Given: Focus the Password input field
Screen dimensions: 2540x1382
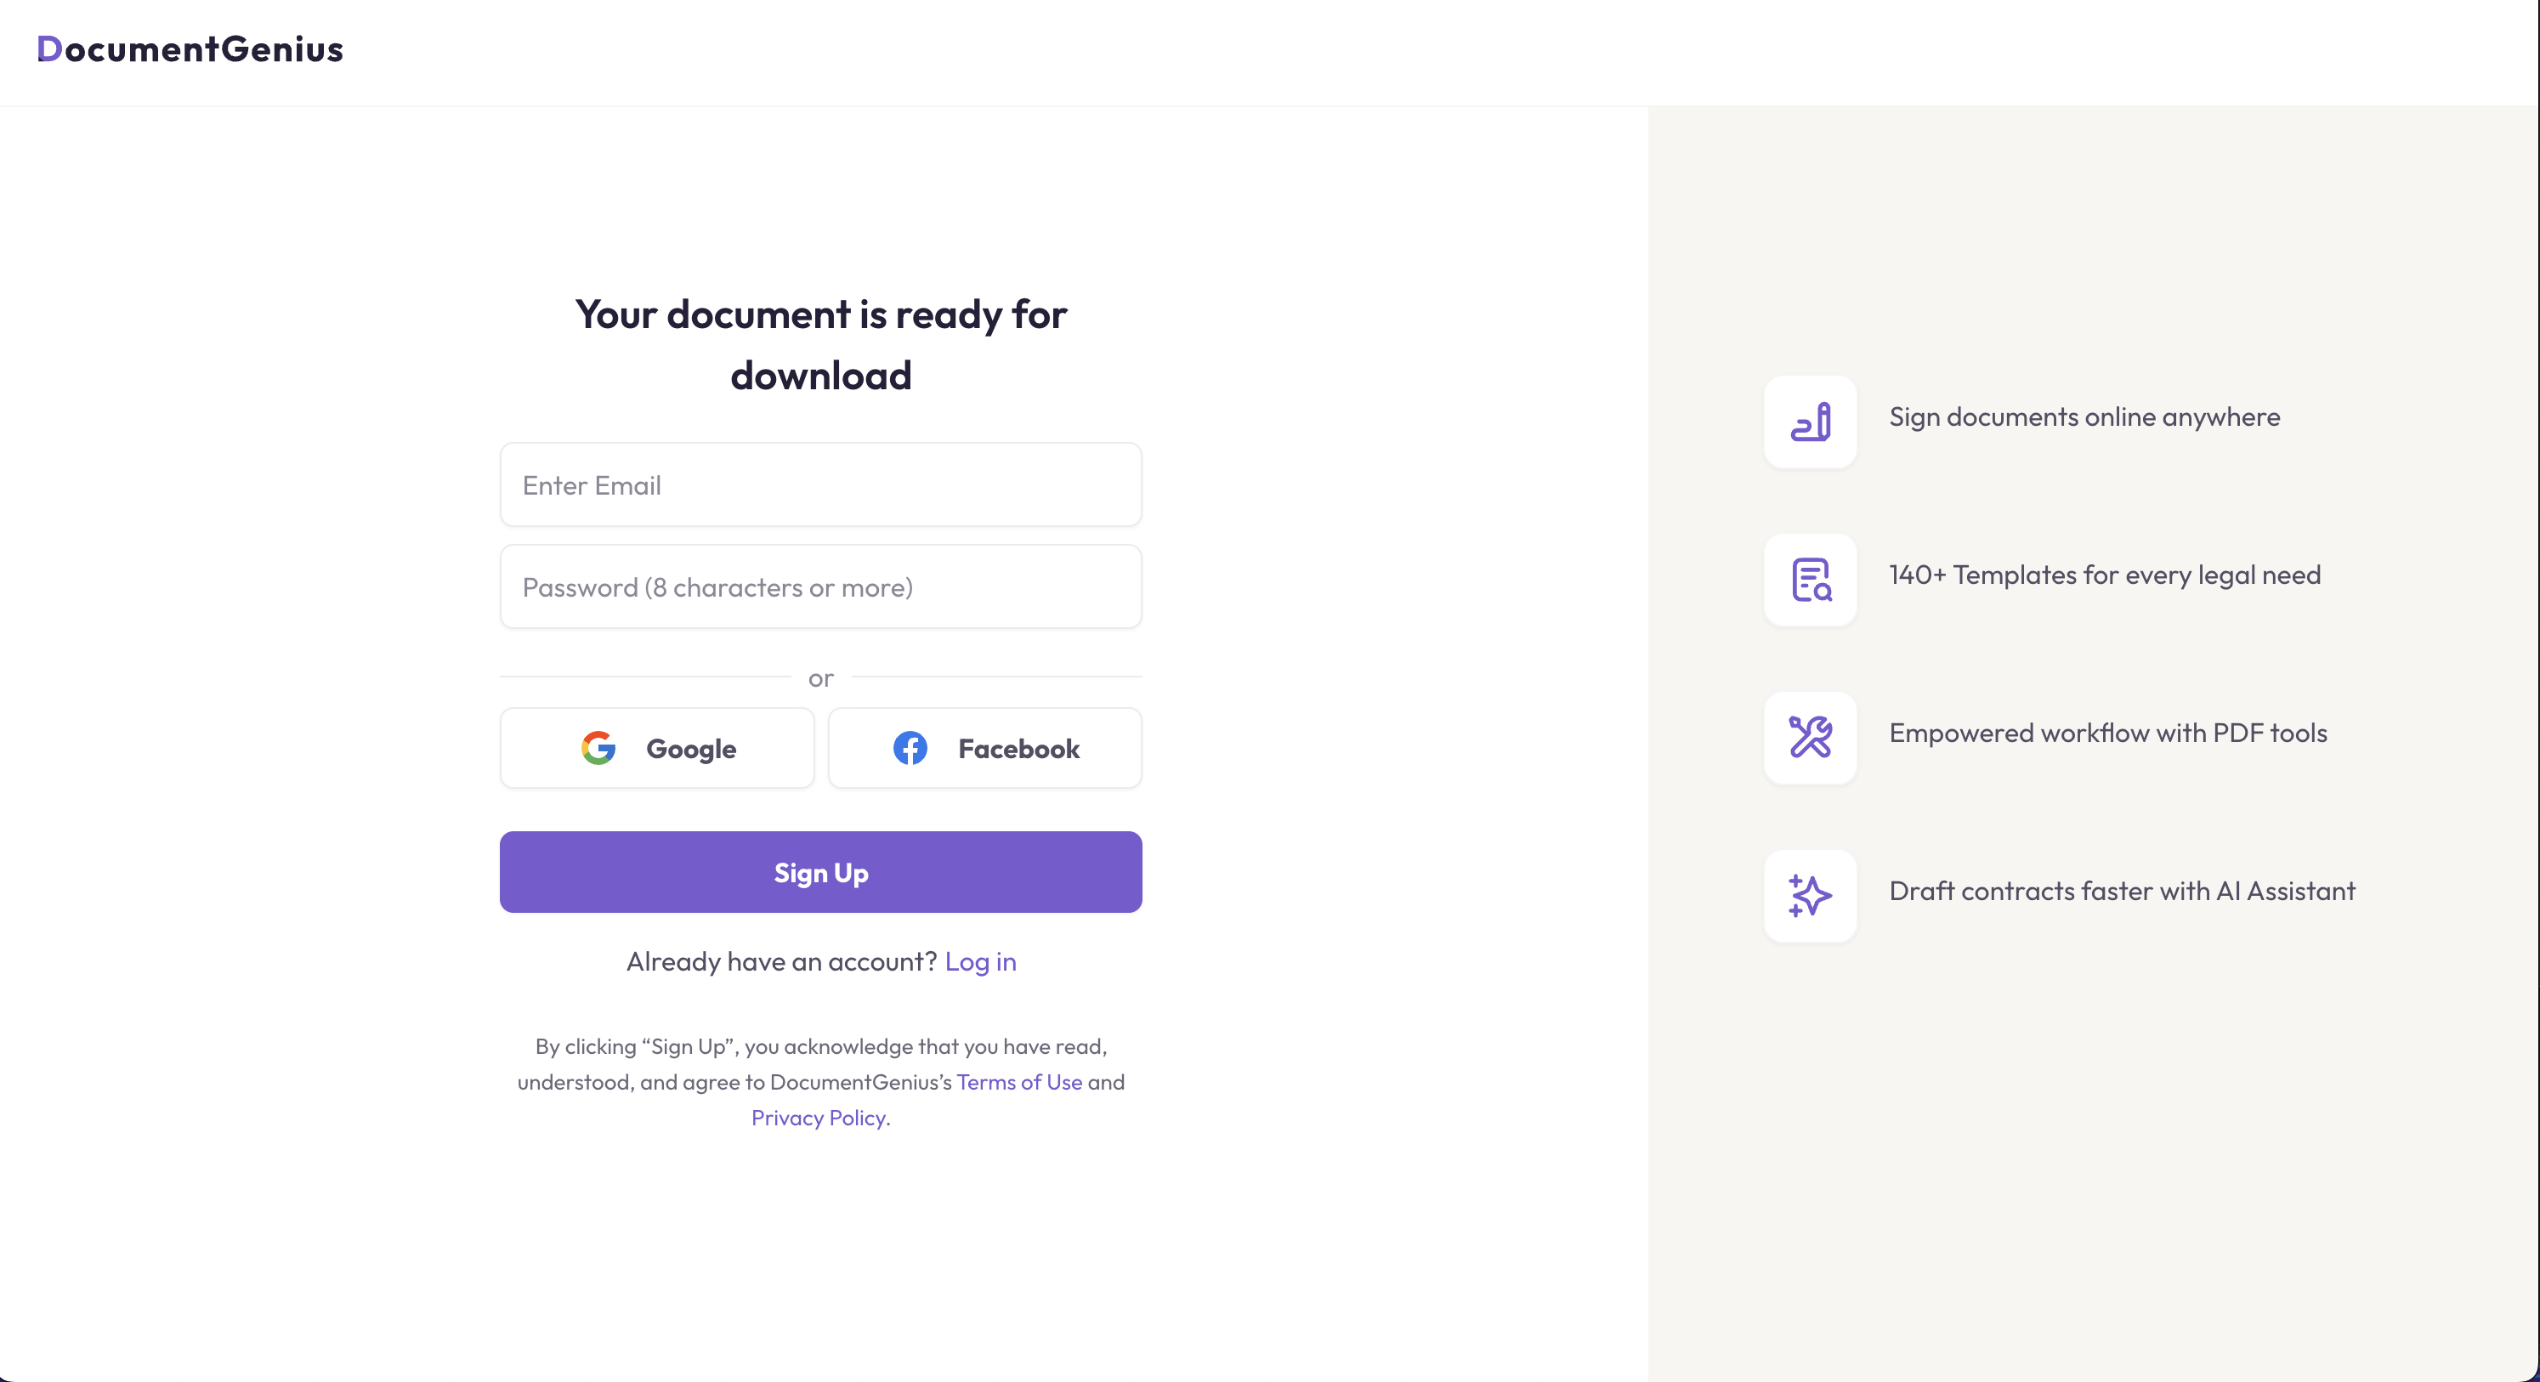Looking at the screenshot, I should click(x=820, y=586).
